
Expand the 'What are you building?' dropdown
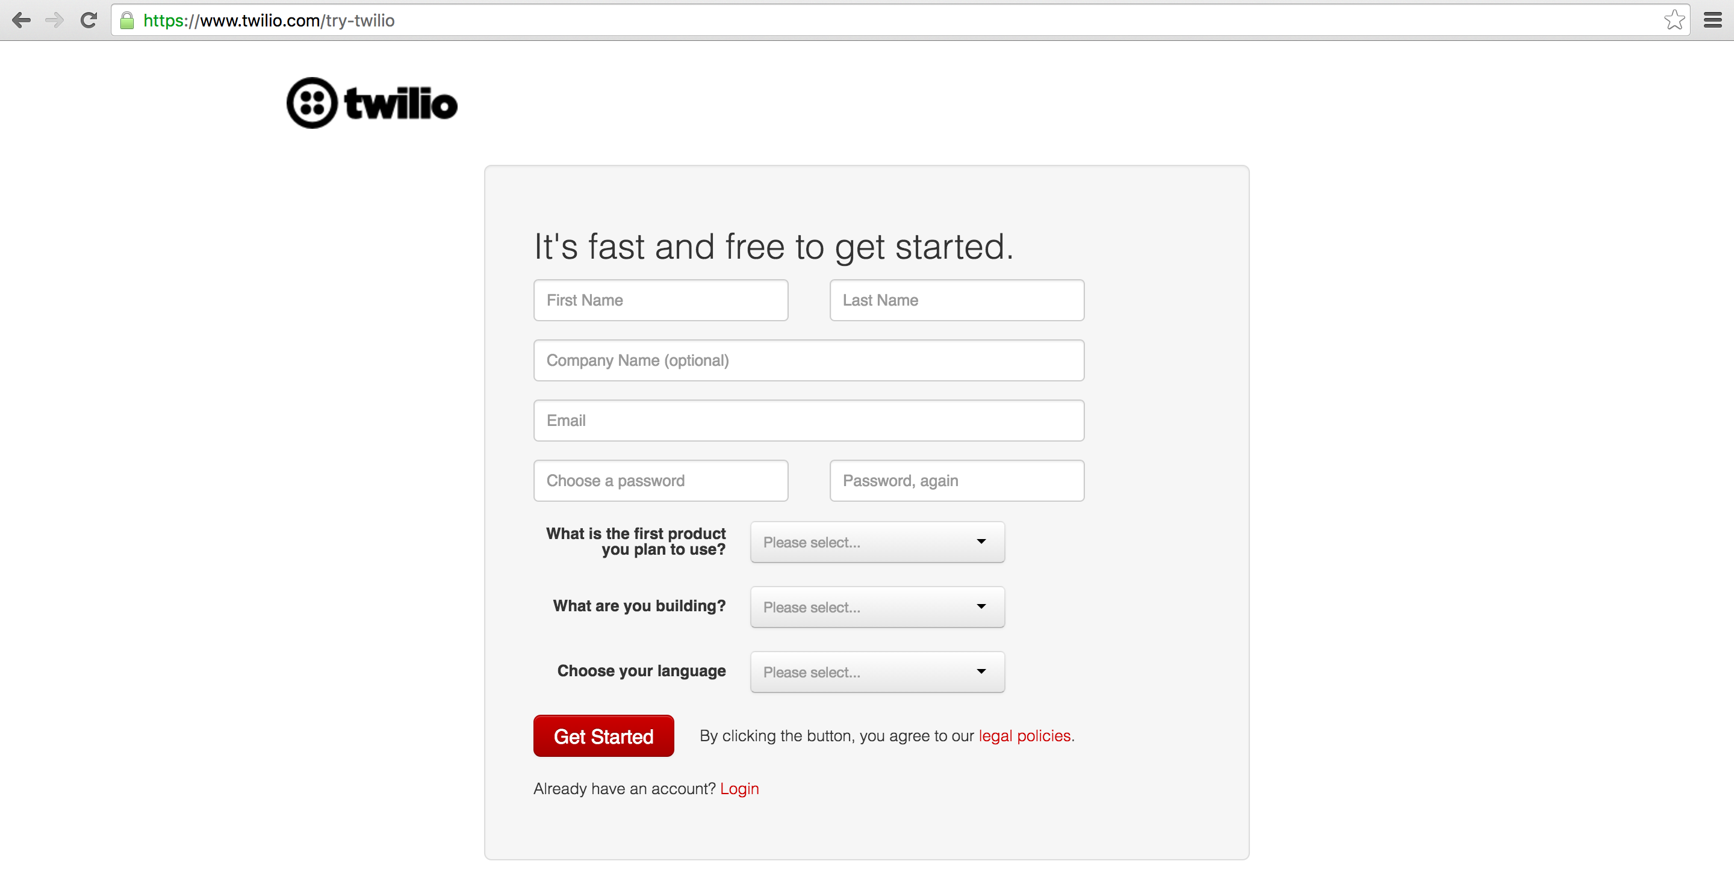(877, 606)
